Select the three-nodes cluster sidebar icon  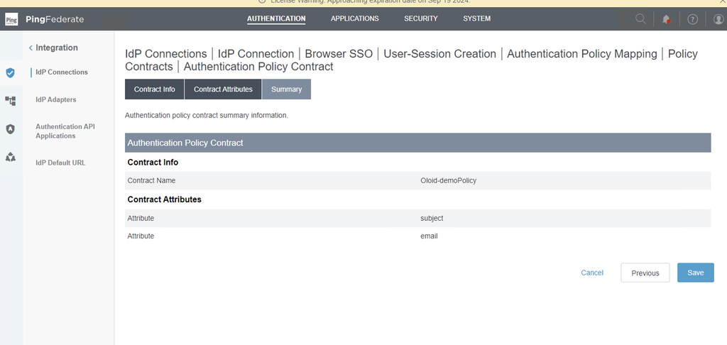click(x=10, y=157)
